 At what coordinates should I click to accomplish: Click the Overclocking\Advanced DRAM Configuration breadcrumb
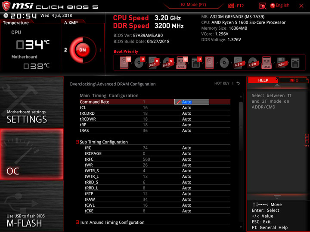(112, 84)
